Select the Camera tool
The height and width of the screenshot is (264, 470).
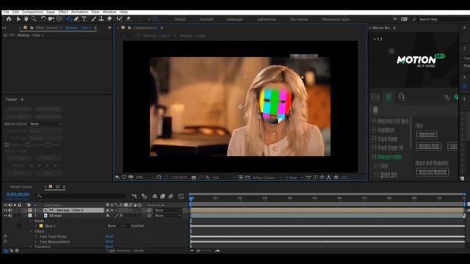click(51, 19)
